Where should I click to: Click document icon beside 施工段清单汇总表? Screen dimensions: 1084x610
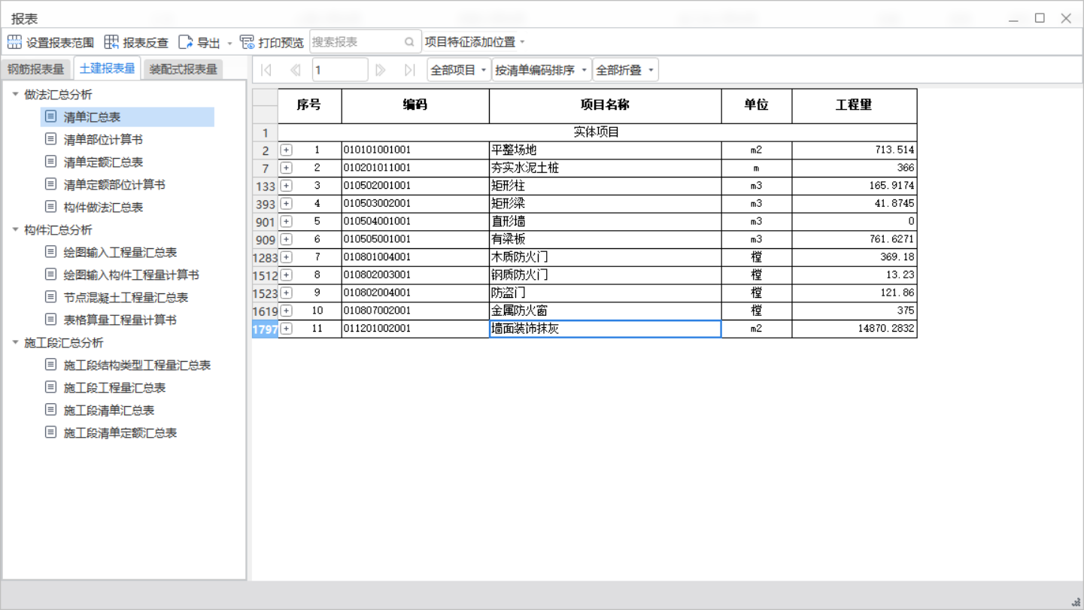click(x=50, y=410)
